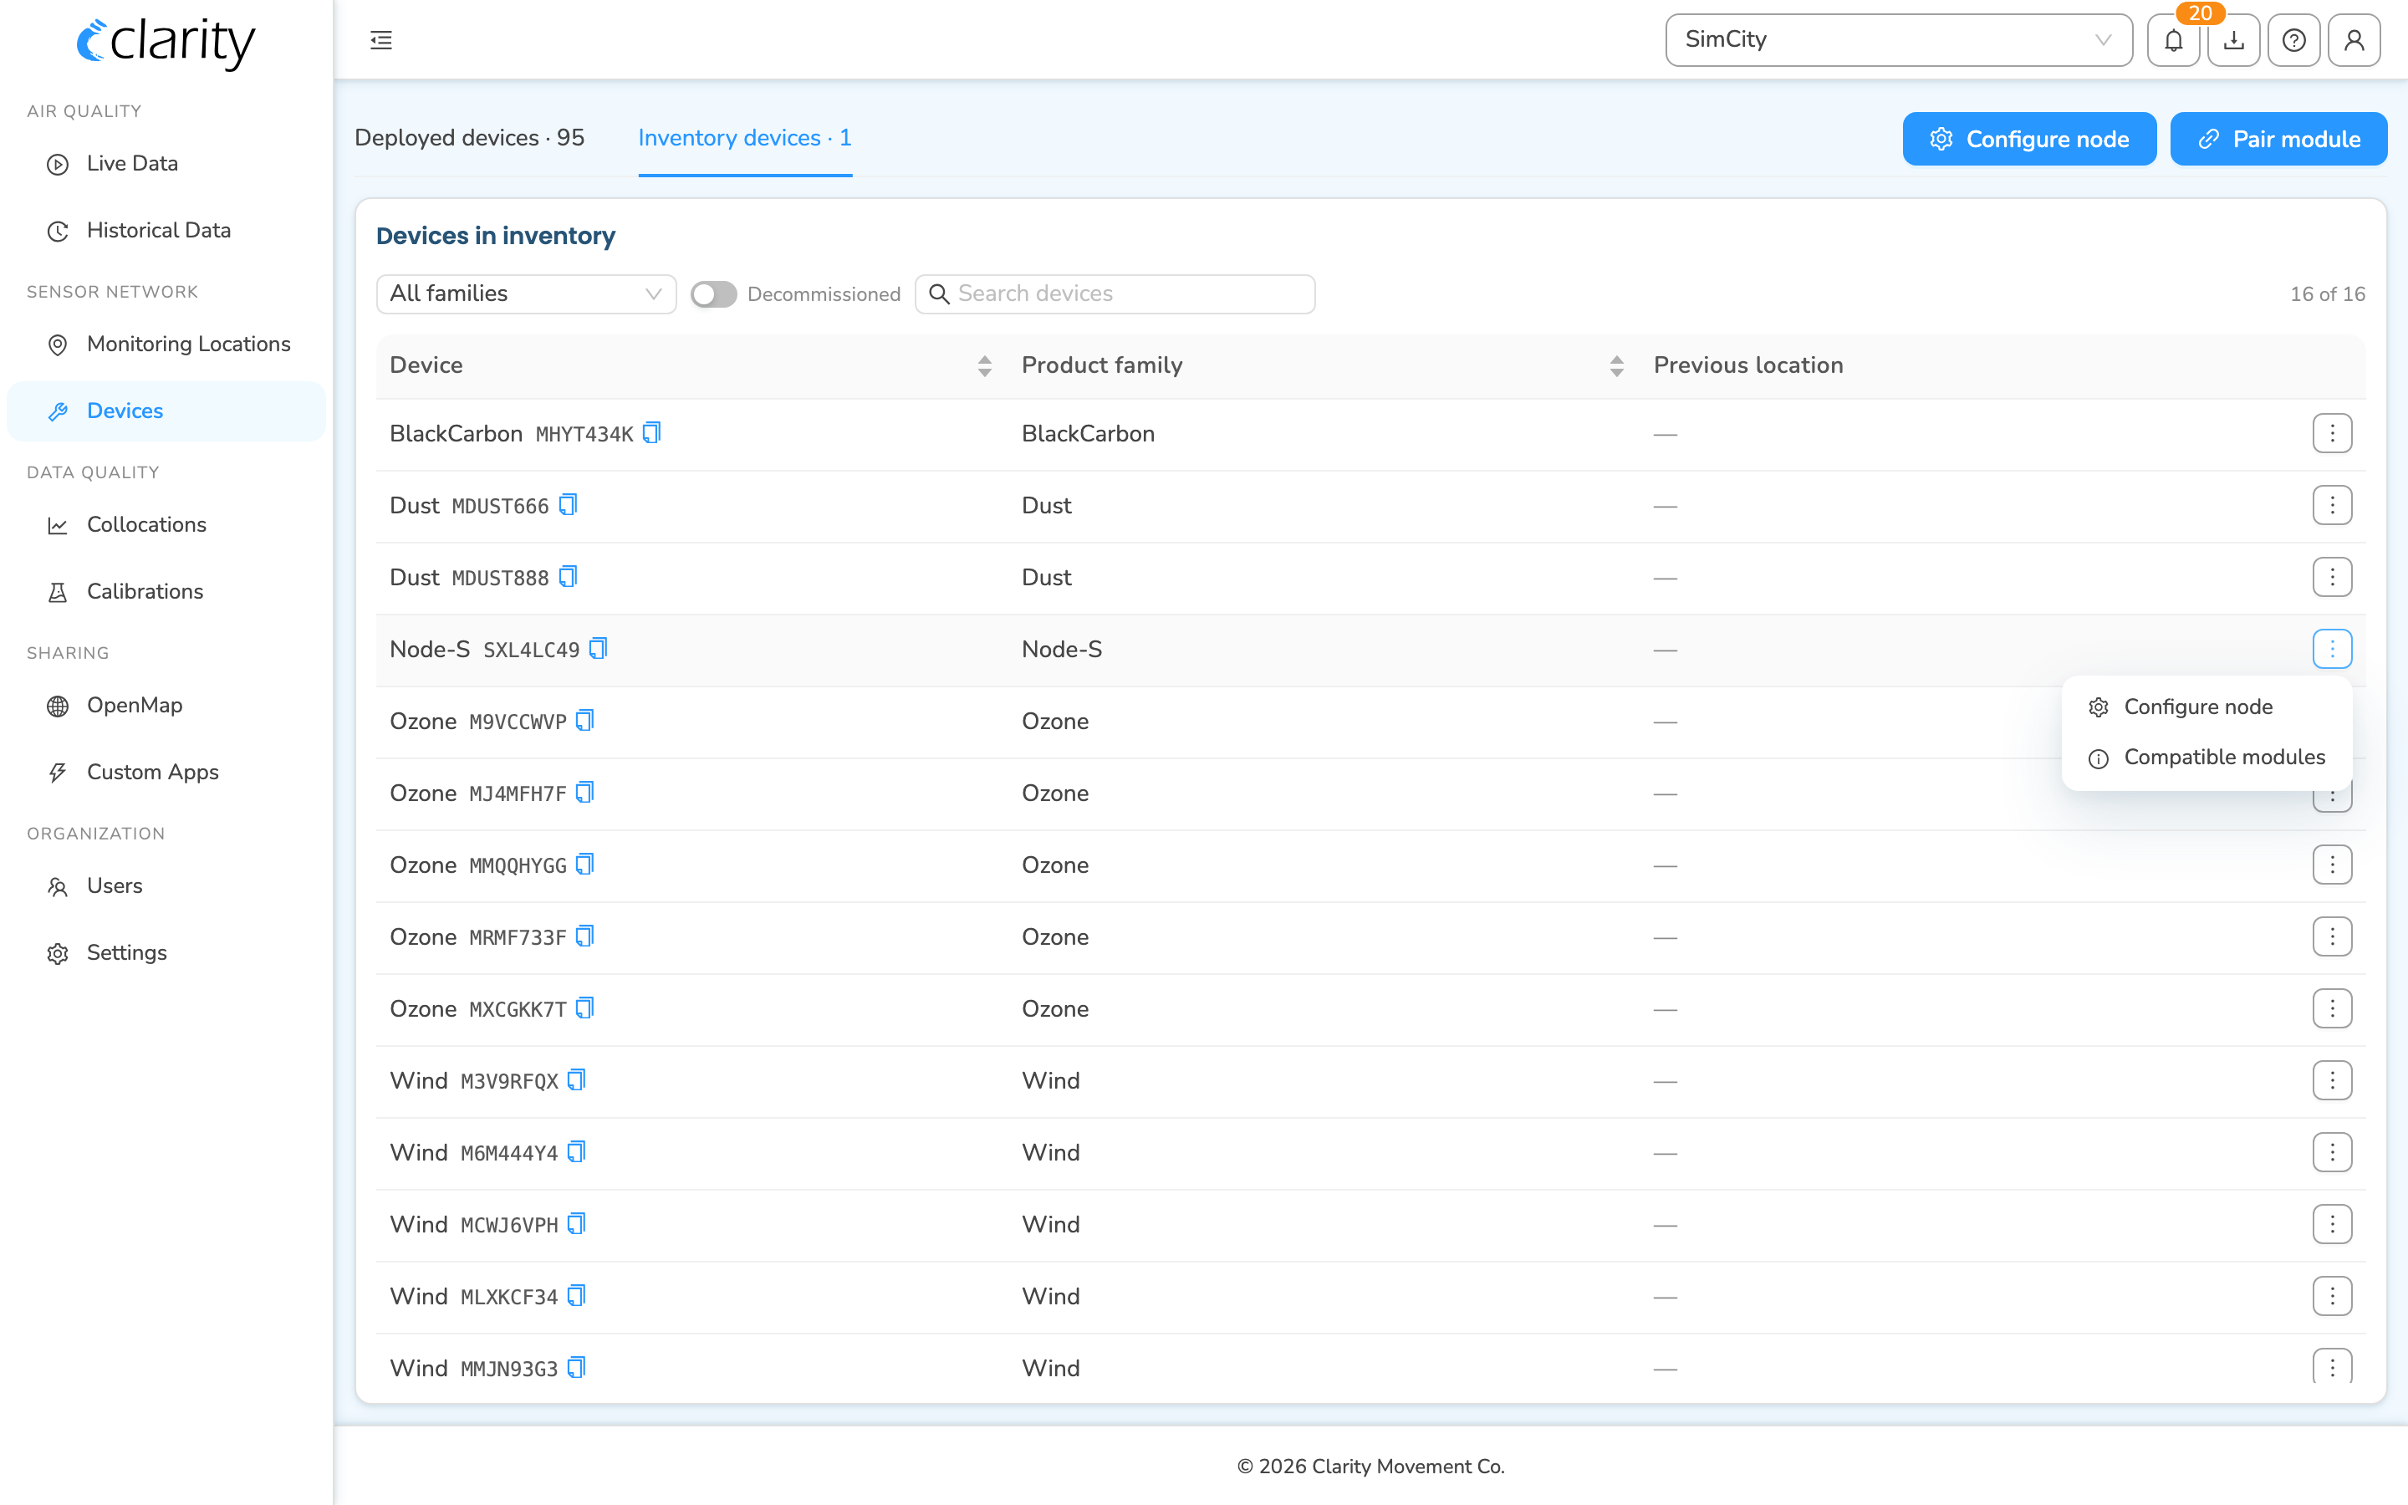Open Historical Data in sidebar
2408x1505 pixels.
pos(166,230)
